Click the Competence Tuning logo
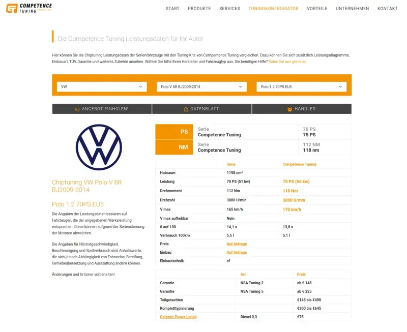Screen dimensions: 407x332 pyautogui.click(x=29, y=8)
